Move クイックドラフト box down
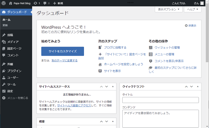 click(x=192, y=87)
